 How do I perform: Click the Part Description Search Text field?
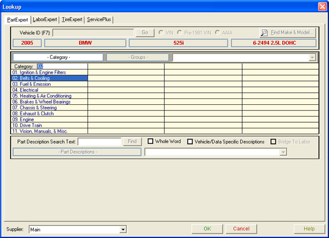click(x=99, y=142)
